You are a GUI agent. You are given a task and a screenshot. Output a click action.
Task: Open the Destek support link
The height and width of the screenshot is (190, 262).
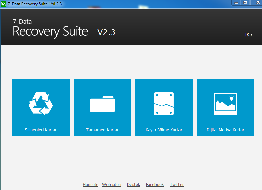(x=134, y=185)
